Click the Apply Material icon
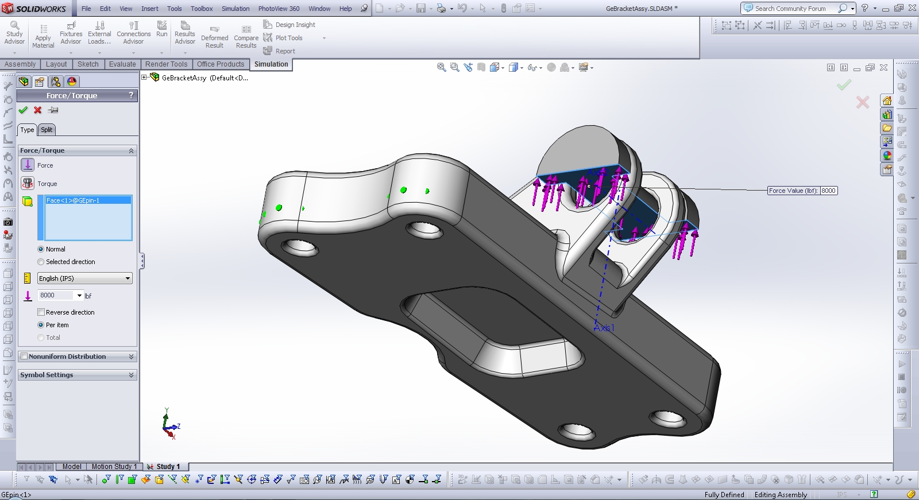The image size is (919, 500). [x=43, y=29]
